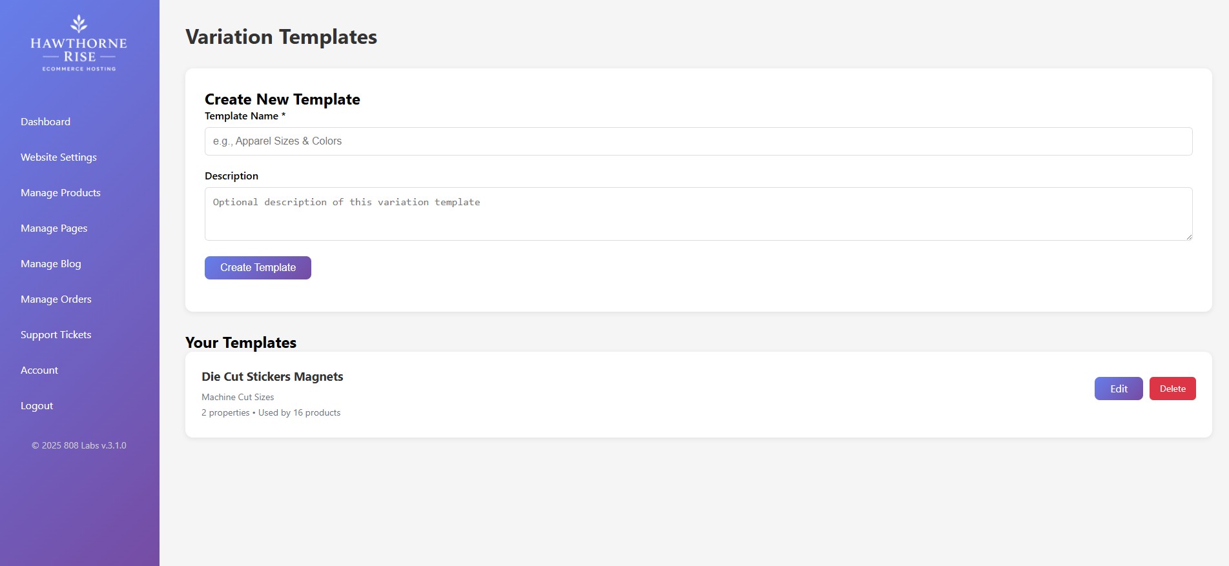
Task: Click the Used by 16 products text
Action: coord(299,412)
